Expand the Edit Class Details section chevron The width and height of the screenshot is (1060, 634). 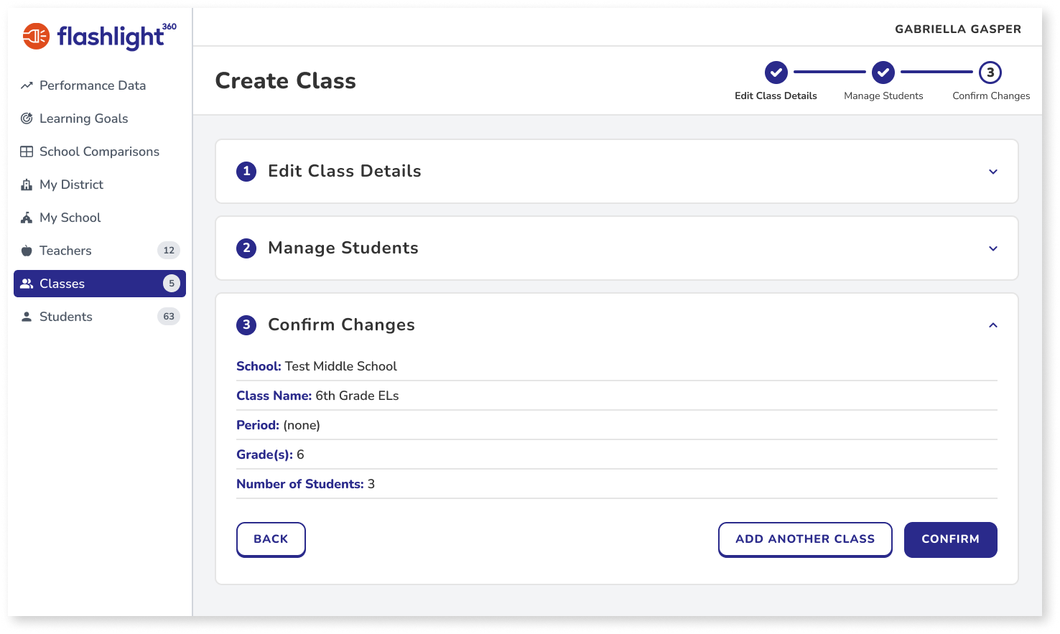point(993,172)
